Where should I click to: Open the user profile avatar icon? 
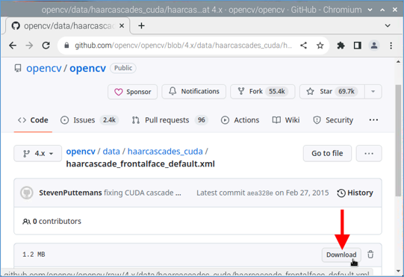[374, 46]
